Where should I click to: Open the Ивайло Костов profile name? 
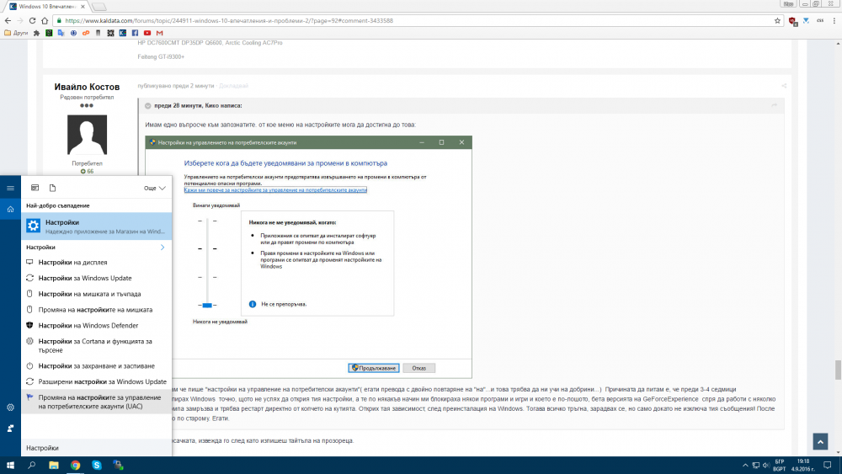click(x=87, y=87)
